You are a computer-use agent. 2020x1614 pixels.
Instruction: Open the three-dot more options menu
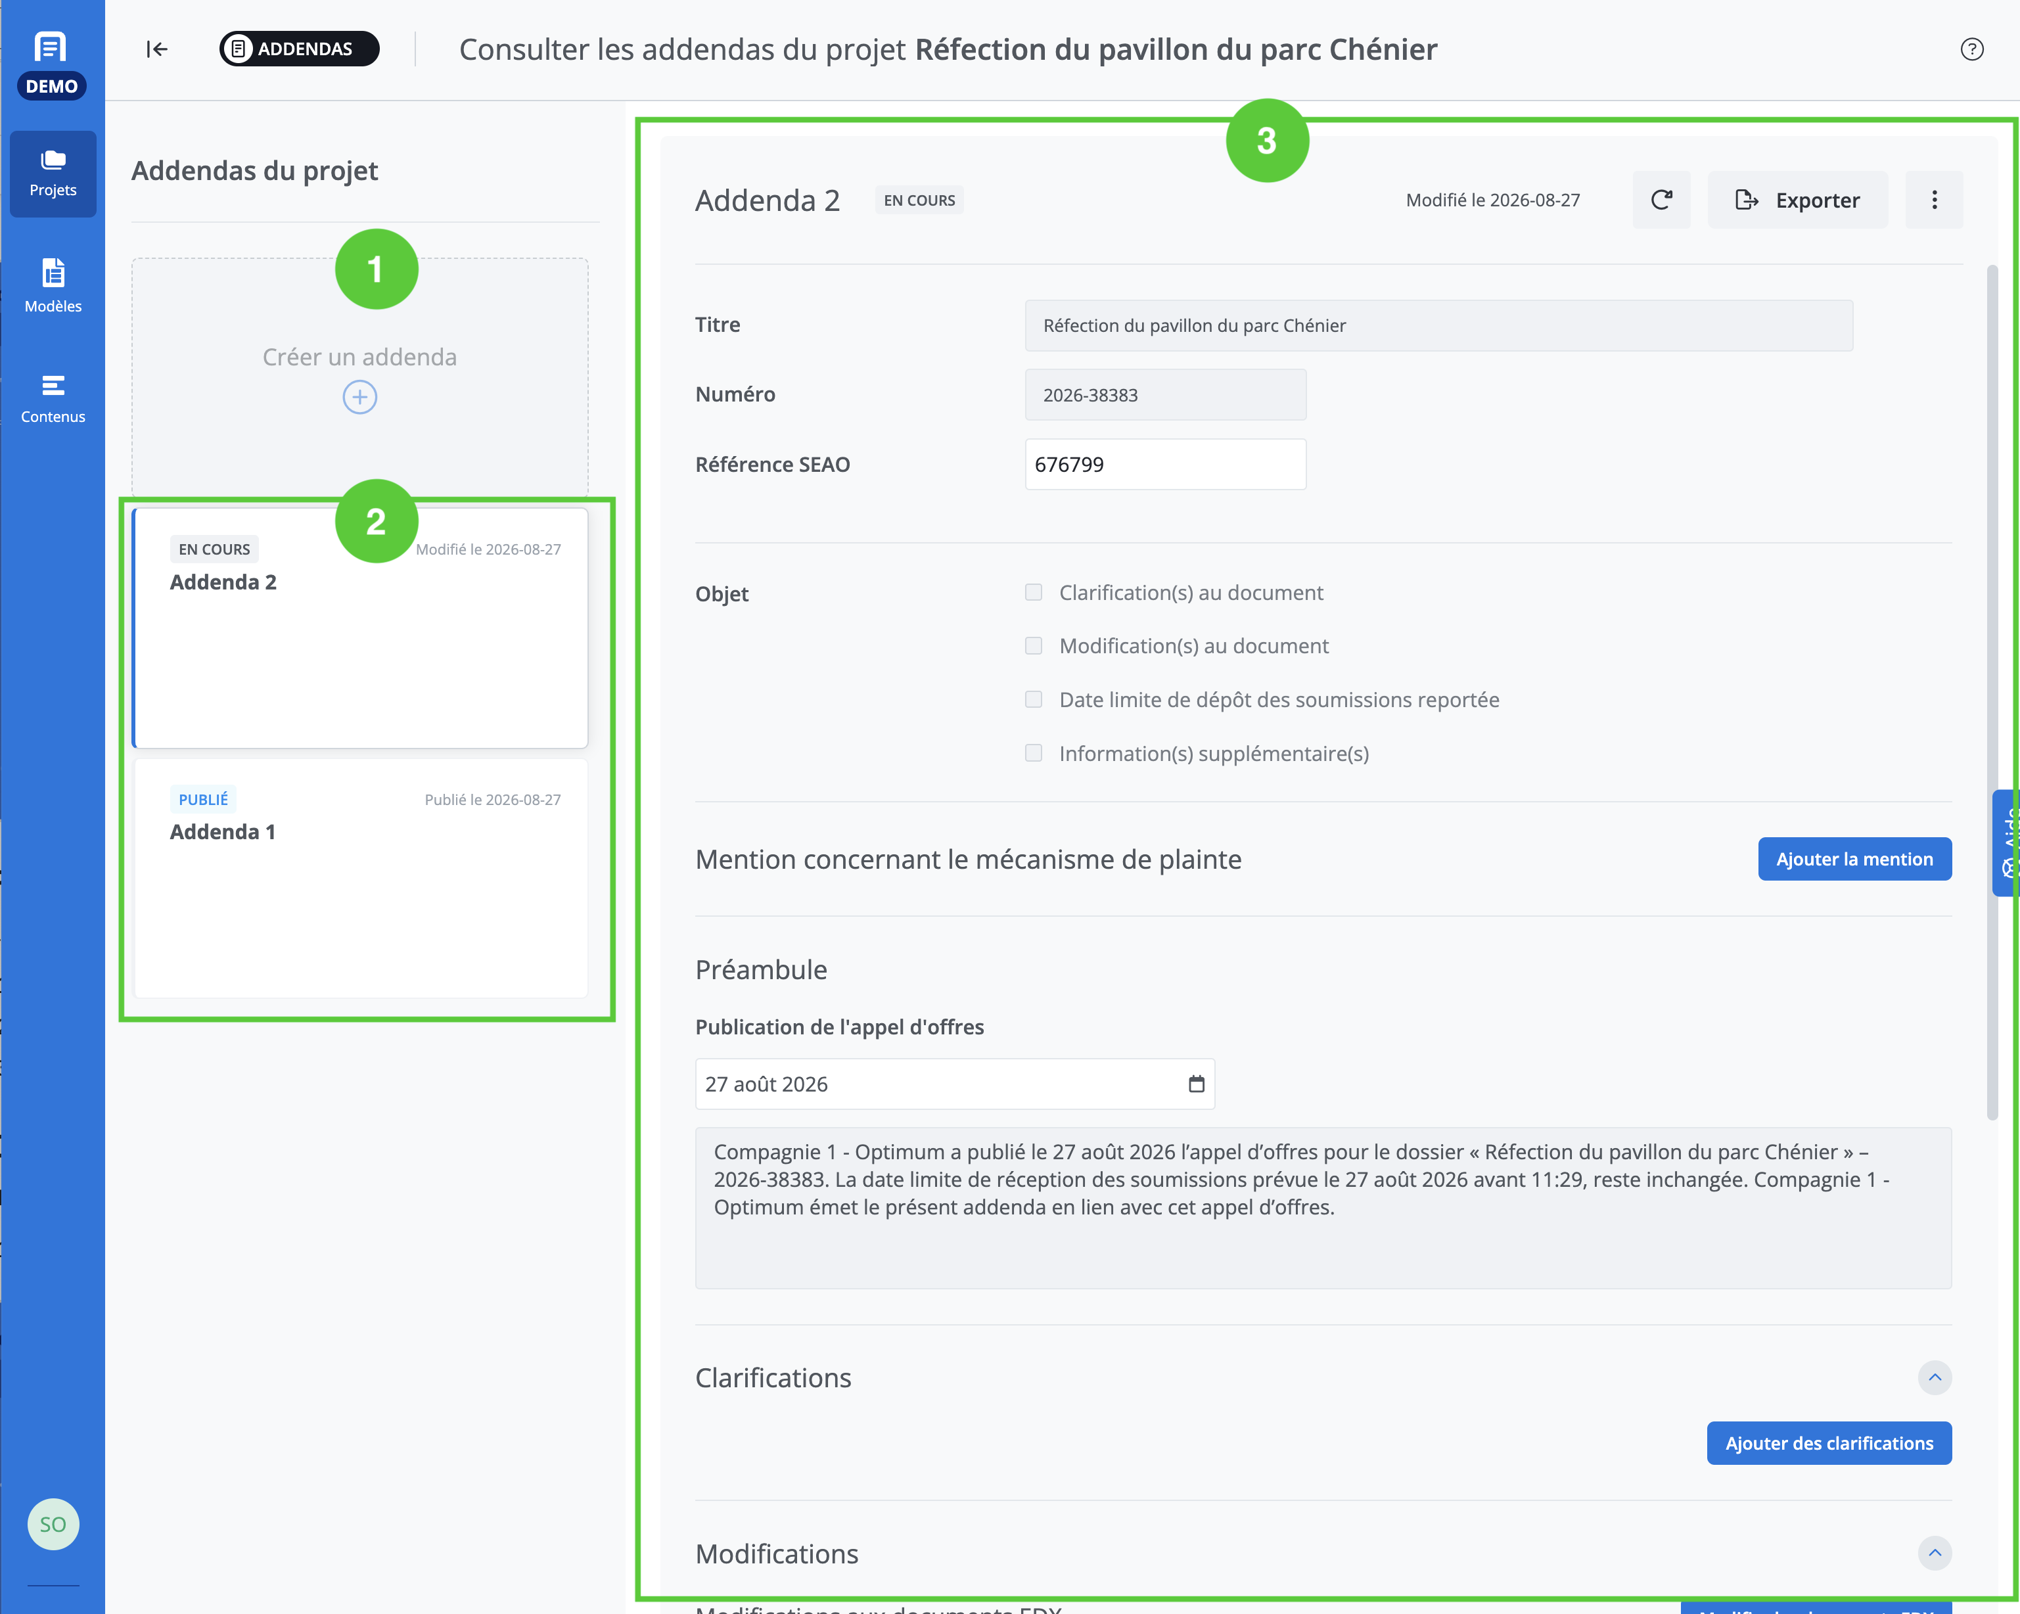1934,200
